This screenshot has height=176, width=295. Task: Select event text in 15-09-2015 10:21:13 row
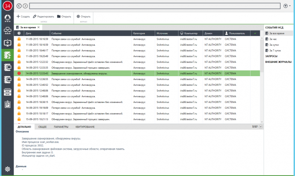pyautogui.click(x=81, y=119)
